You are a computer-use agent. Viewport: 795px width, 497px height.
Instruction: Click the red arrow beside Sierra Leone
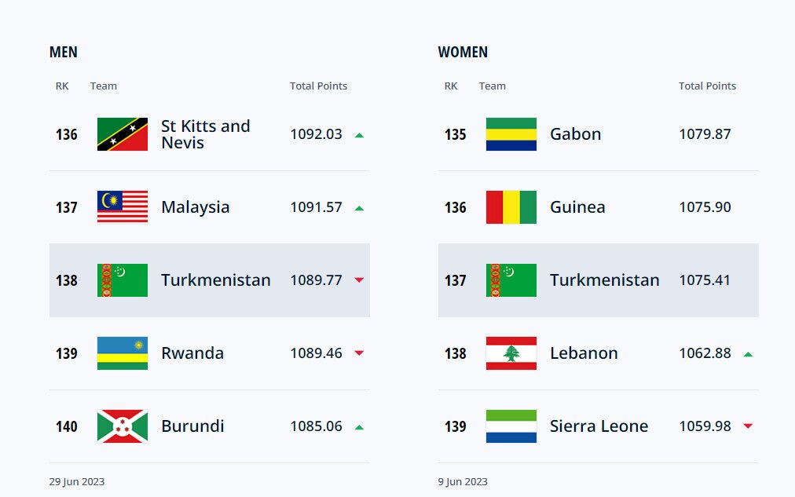pos(748,426)
